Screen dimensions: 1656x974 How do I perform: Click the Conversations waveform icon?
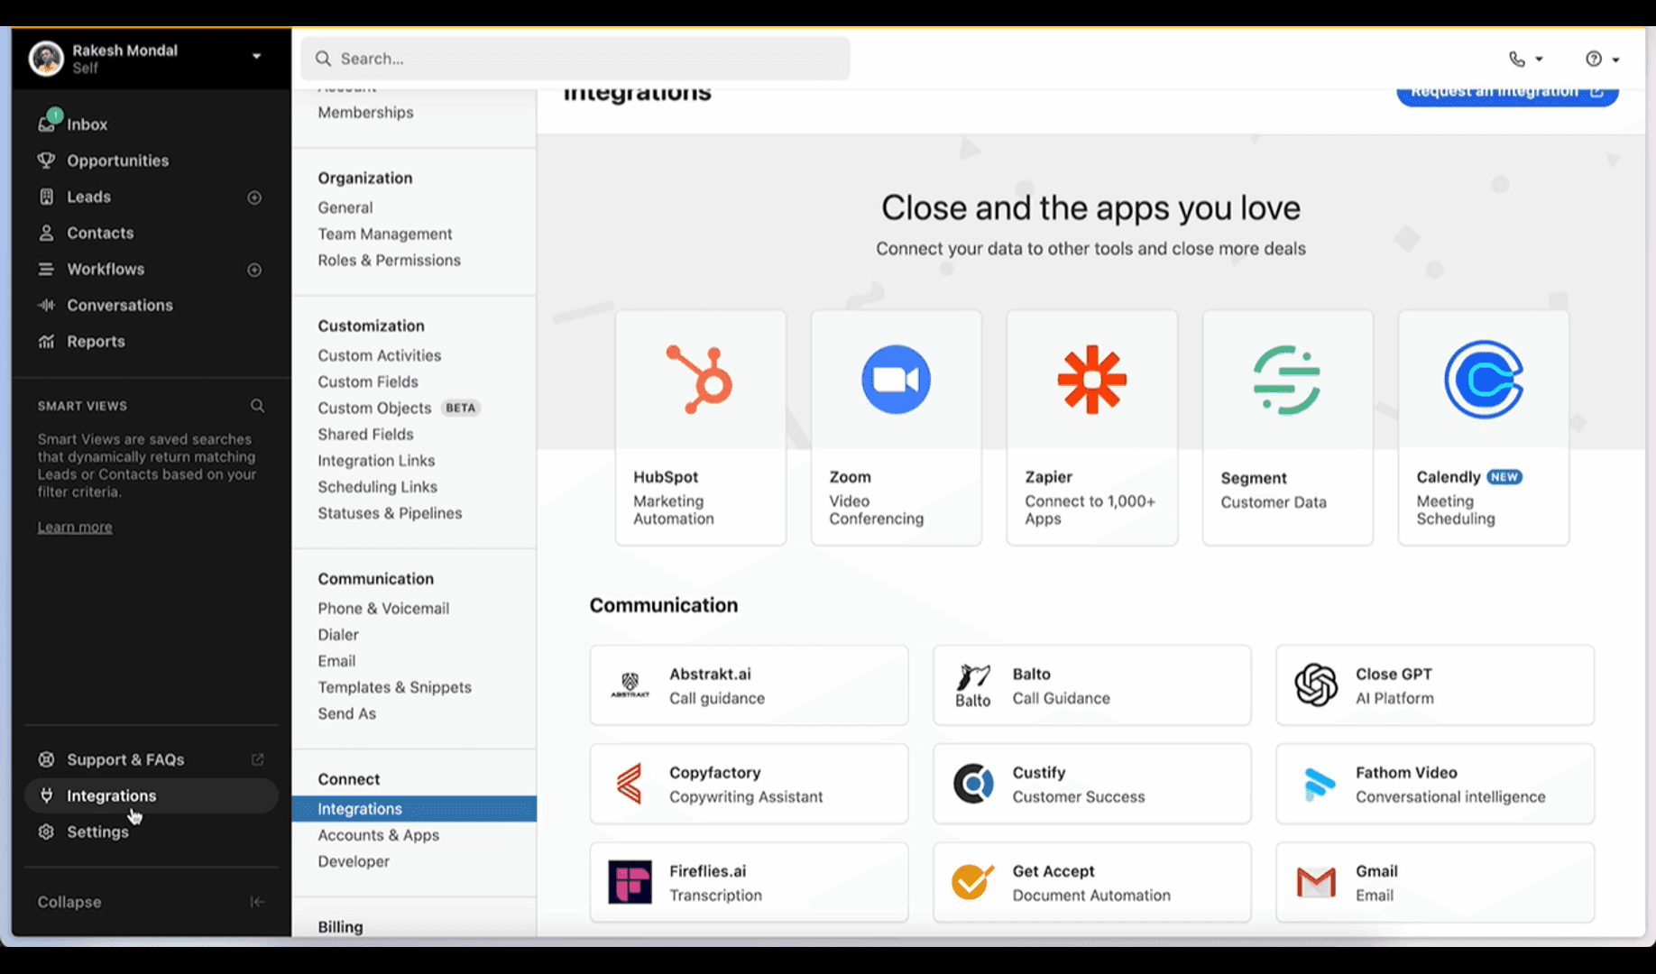46,305
